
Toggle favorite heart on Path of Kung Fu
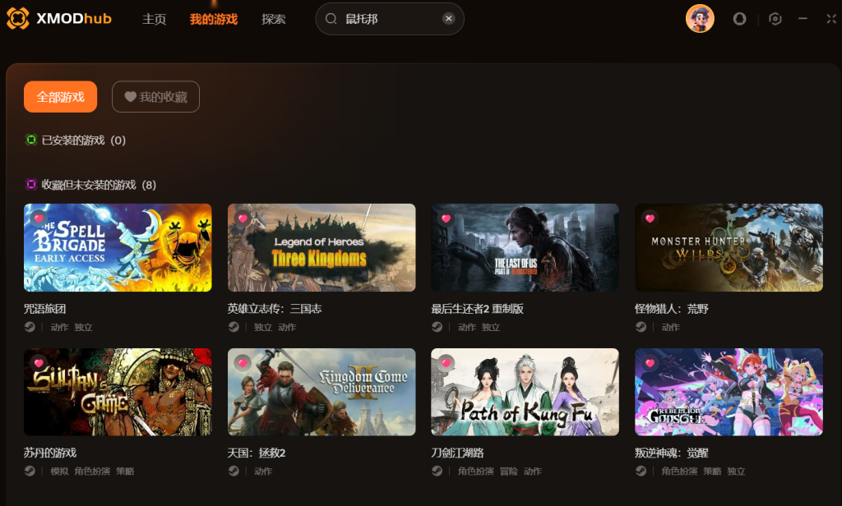446,363
